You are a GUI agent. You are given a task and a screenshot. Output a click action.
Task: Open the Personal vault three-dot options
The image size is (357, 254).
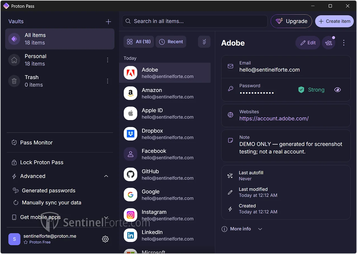[108, 60]
